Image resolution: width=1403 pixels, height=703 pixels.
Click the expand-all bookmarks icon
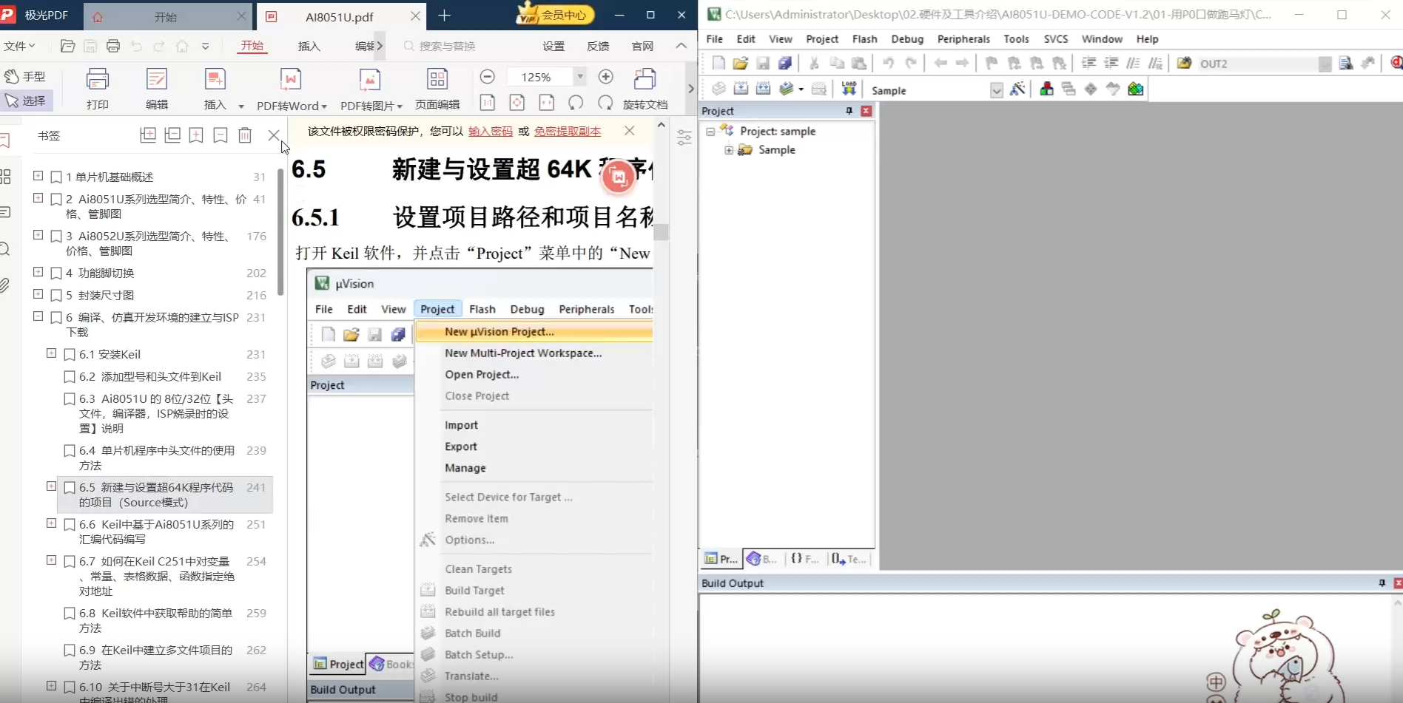pos(148,135)
